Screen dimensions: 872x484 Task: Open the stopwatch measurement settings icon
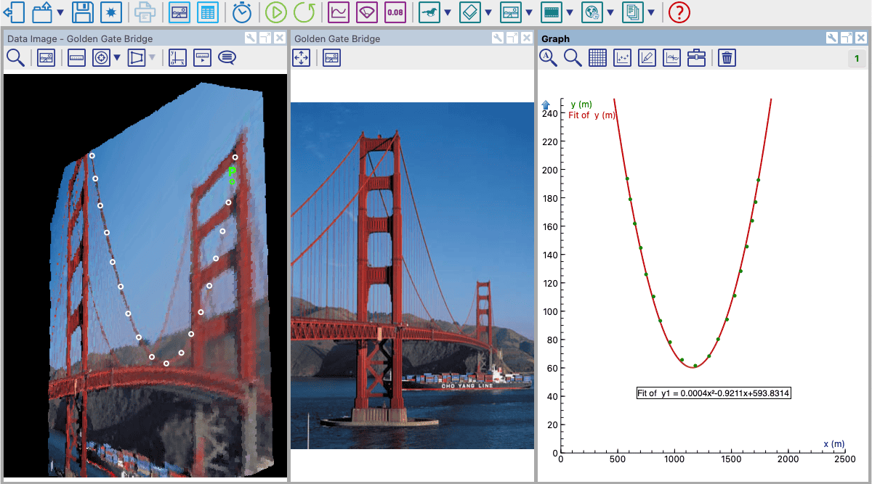[x=243, y=12]
